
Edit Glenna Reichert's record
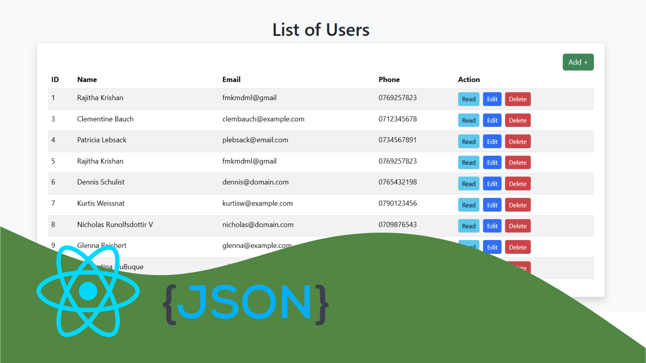click(x=492, y=247)
